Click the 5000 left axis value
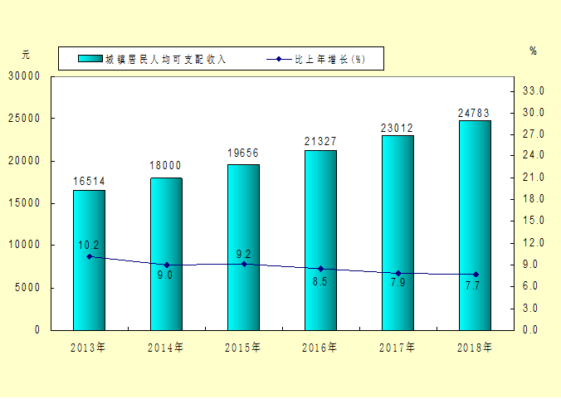561x399 pixels. point(27,288)
